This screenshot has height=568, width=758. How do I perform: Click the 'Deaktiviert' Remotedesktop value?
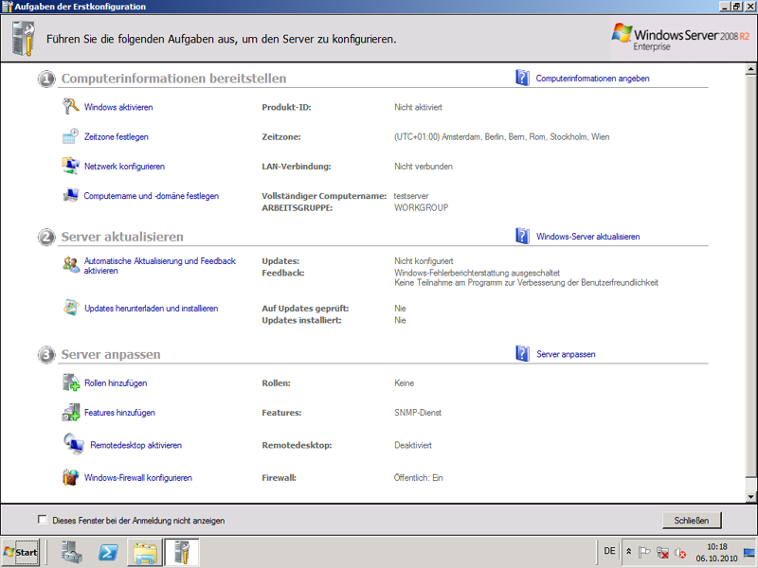coord(413,445)
